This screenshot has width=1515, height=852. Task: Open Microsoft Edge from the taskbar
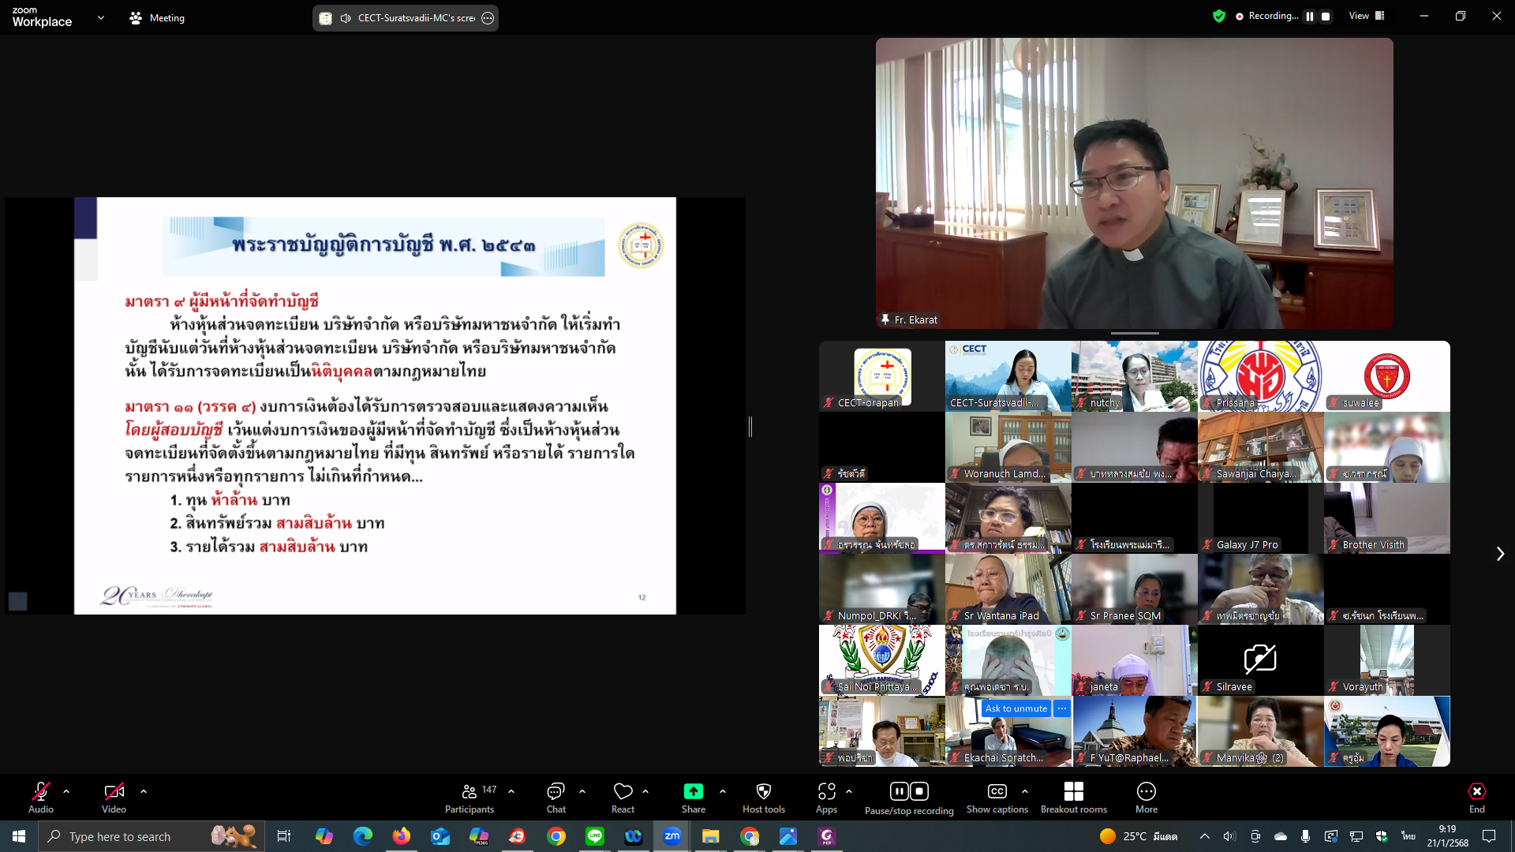363,836
